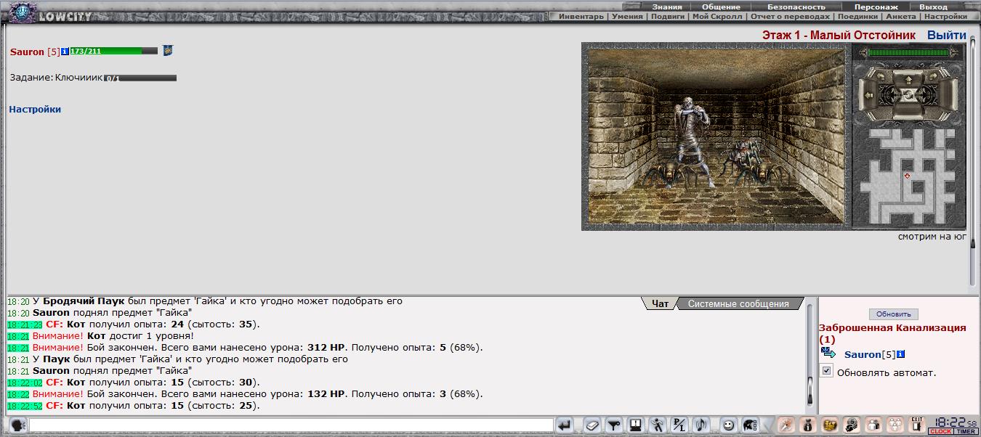
Task: Click the running man icon
Action: tap(657, 425)
